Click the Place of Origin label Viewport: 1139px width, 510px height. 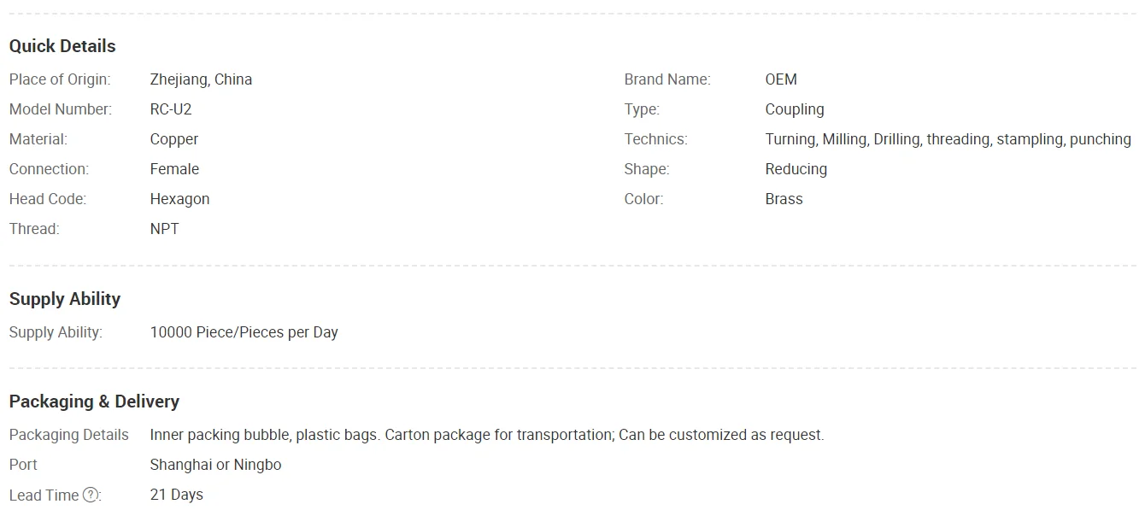60,79
